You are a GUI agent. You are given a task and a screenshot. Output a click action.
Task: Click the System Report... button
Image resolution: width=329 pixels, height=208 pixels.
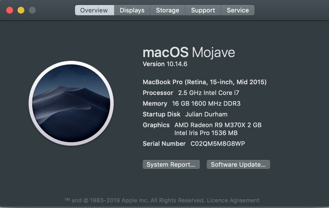pyautogui.click(x=171, y=164)
